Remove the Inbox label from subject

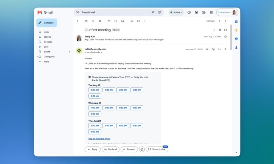tap(119, 30)
